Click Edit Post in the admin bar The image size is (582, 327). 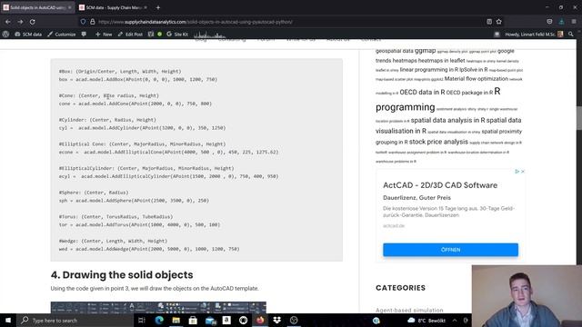pyautogui.click(x=130, y=35)
